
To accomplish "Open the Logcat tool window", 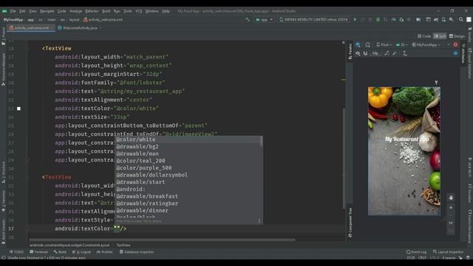I will pos(81,252).
